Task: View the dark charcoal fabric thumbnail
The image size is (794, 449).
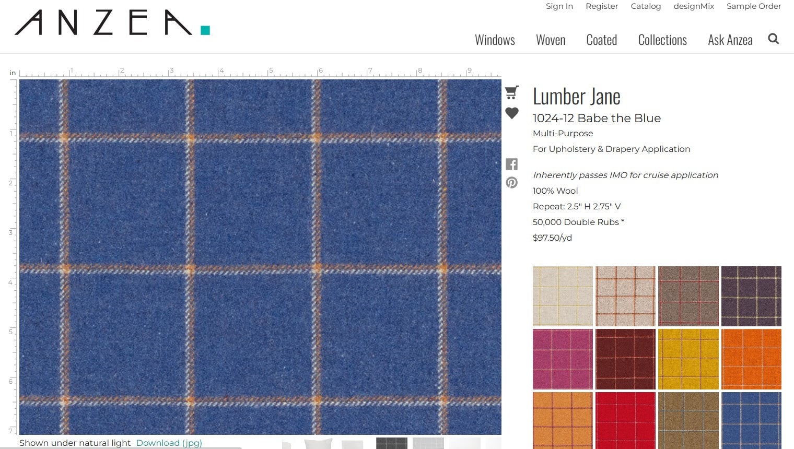Action: 392,443
